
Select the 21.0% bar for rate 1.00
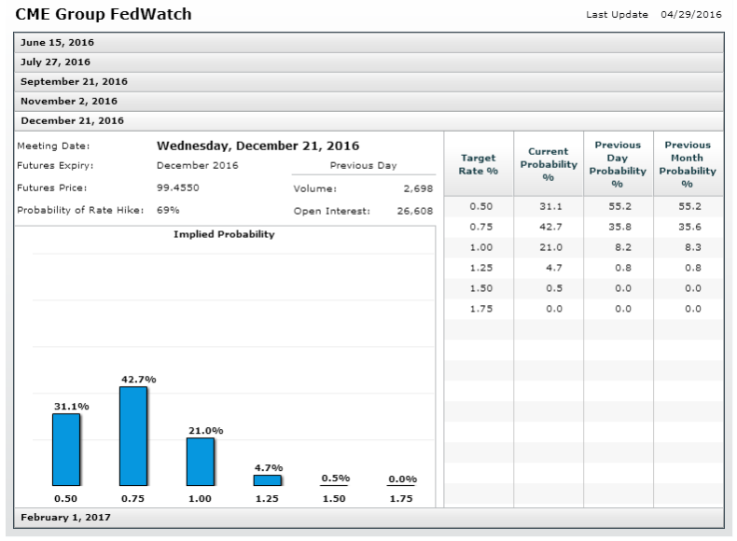[201, 462]
